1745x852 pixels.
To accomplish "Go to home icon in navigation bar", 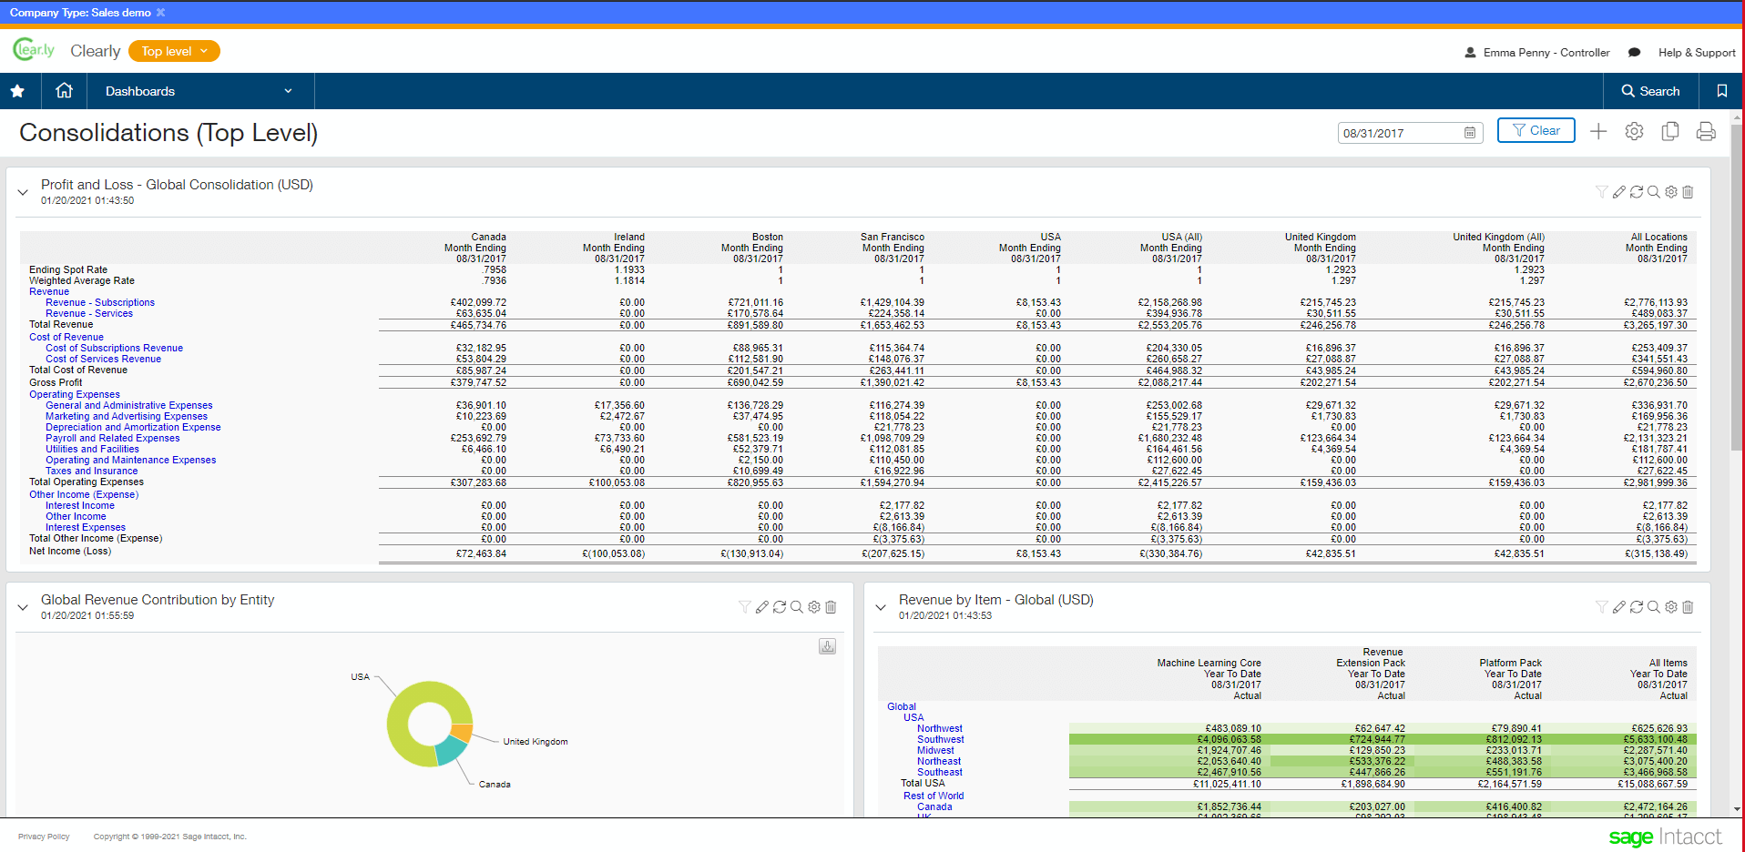I will coord(64,90).
